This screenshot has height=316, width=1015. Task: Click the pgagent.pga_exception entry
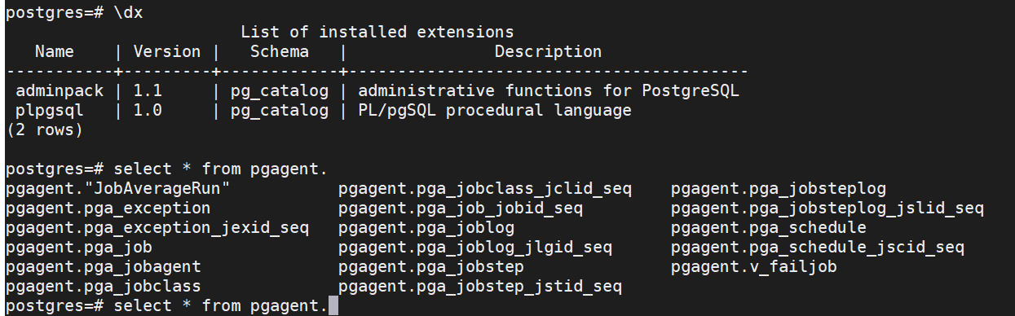pos(108,208)
